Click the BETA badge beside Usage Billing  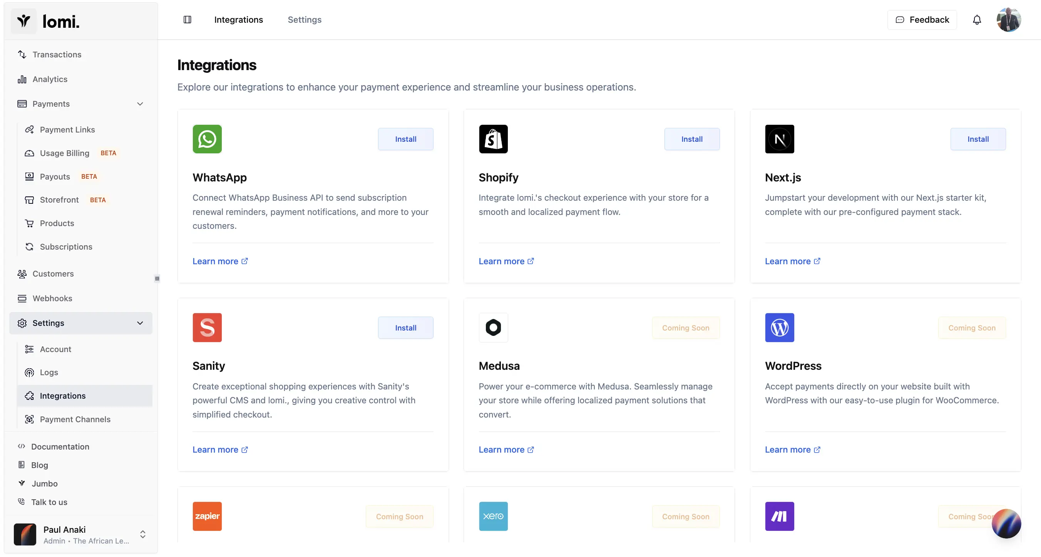108,153
